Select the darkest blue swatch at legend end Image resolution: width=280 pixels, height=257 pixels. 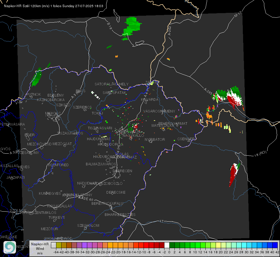click(x=275, y=245)
